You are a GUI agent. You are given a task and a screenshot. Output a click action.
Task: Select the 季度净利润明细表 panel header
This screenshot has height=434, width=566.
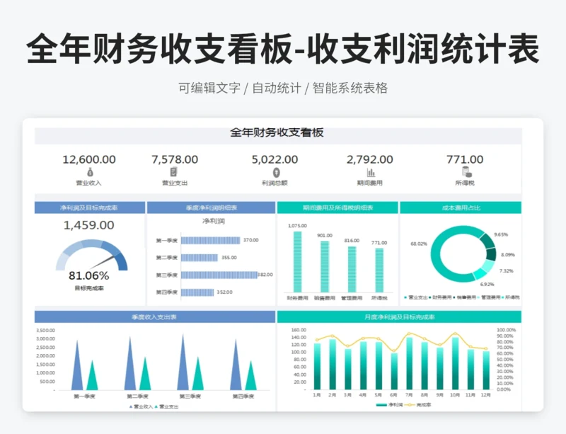[x=211, y=207]
